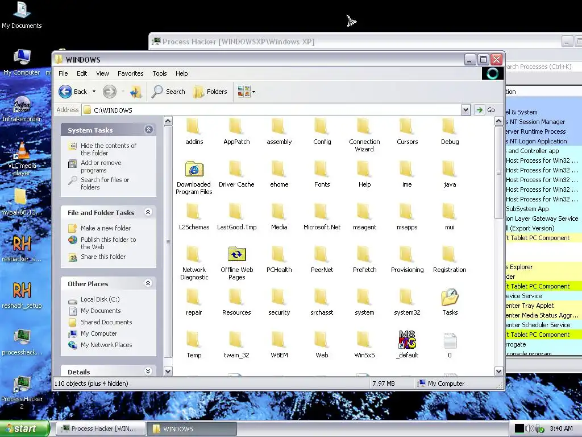Toggle the Folders pane button
Viewport: 582px width, 437px height.
click(210, 92)
